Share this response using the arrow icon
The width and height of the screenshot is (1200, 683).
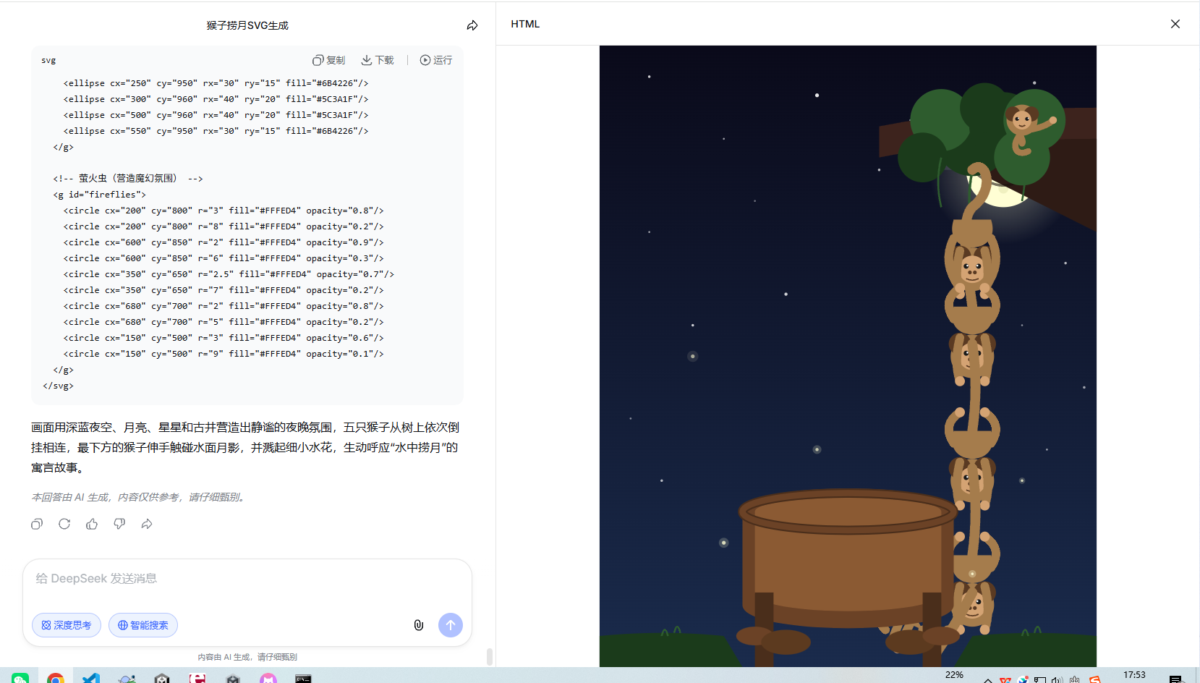(x=147, y=524)
